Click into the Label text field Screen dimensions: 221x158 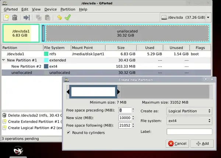point(189,132)
